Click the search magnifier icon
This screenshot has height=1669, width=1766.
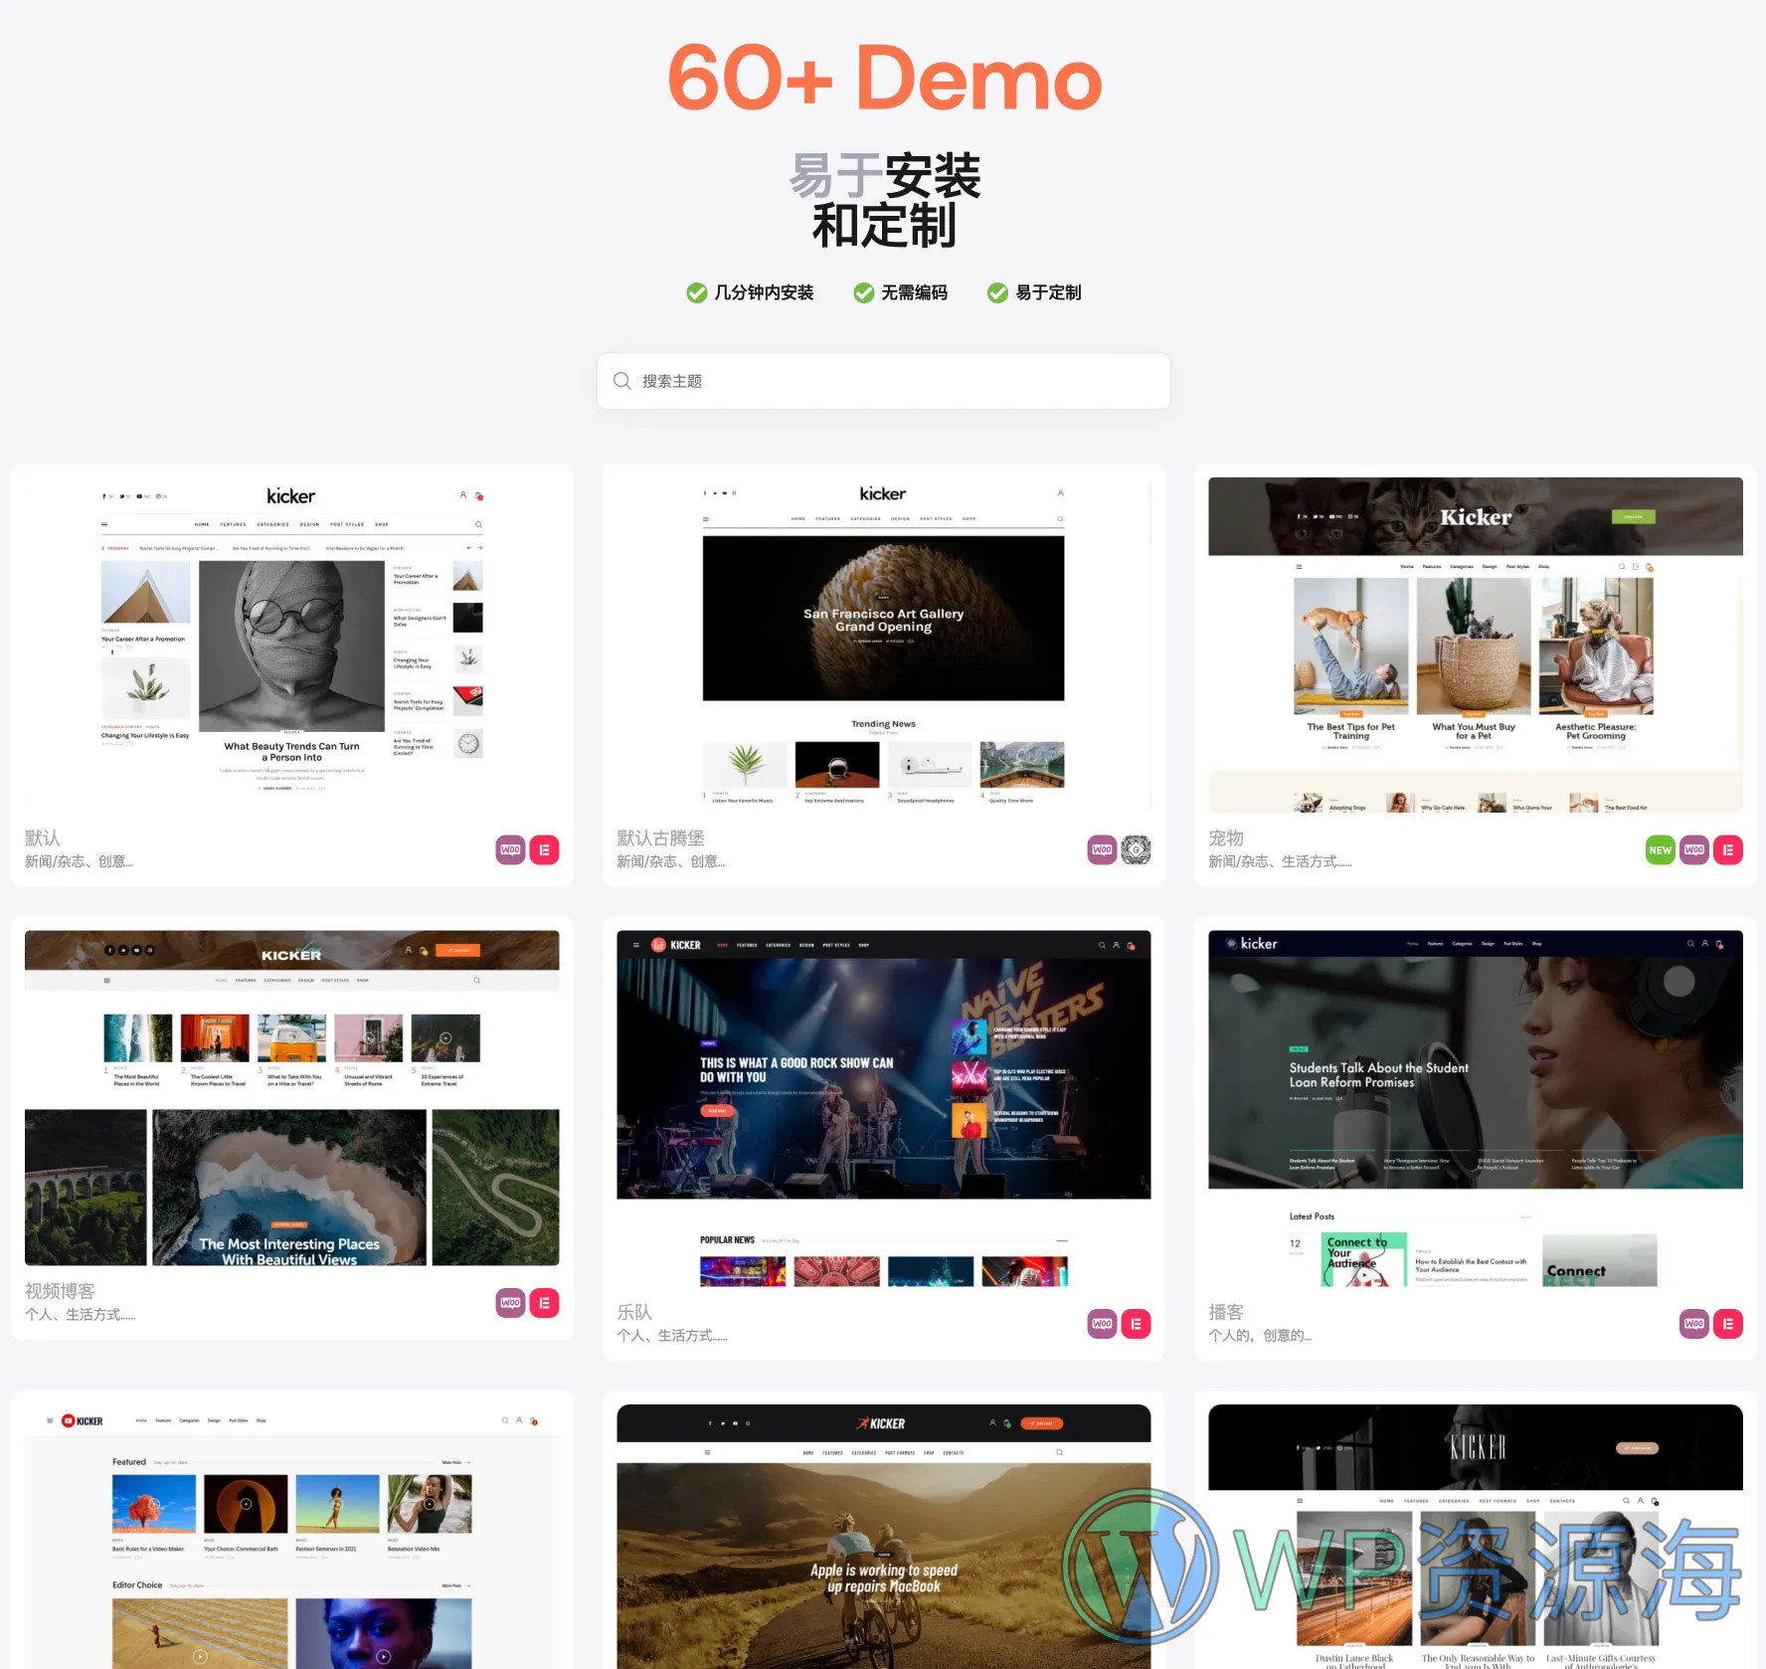(622, 381)
